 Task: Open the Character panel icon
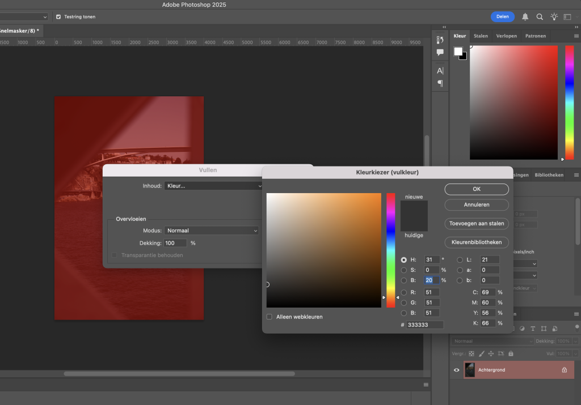point(440,71)
